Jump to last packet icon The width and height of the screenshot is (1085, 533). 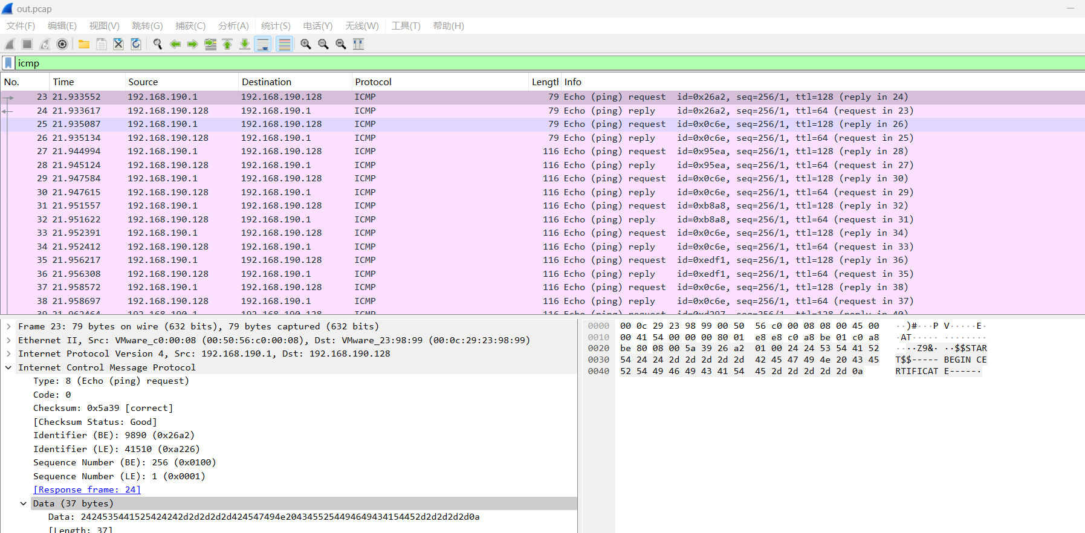[x=245, y=44]
